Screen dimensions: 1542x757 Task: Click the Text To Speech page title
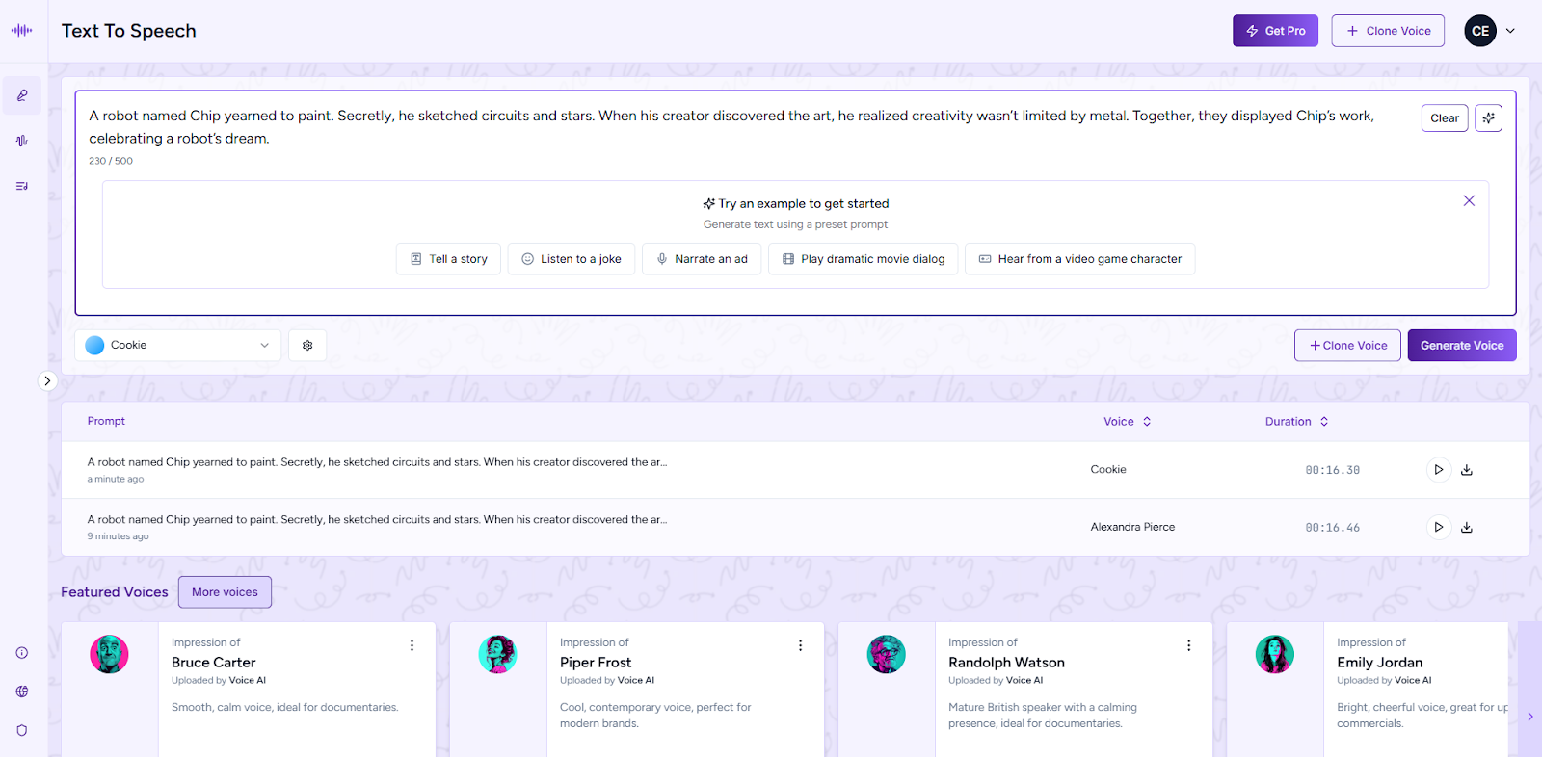(x=129, y=31)
